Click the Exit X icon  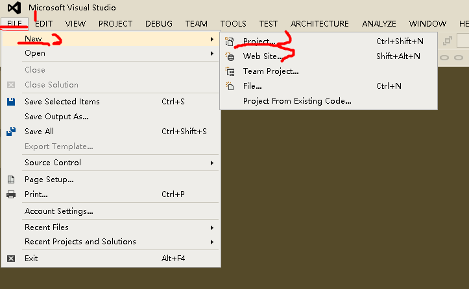click(11, 259)
